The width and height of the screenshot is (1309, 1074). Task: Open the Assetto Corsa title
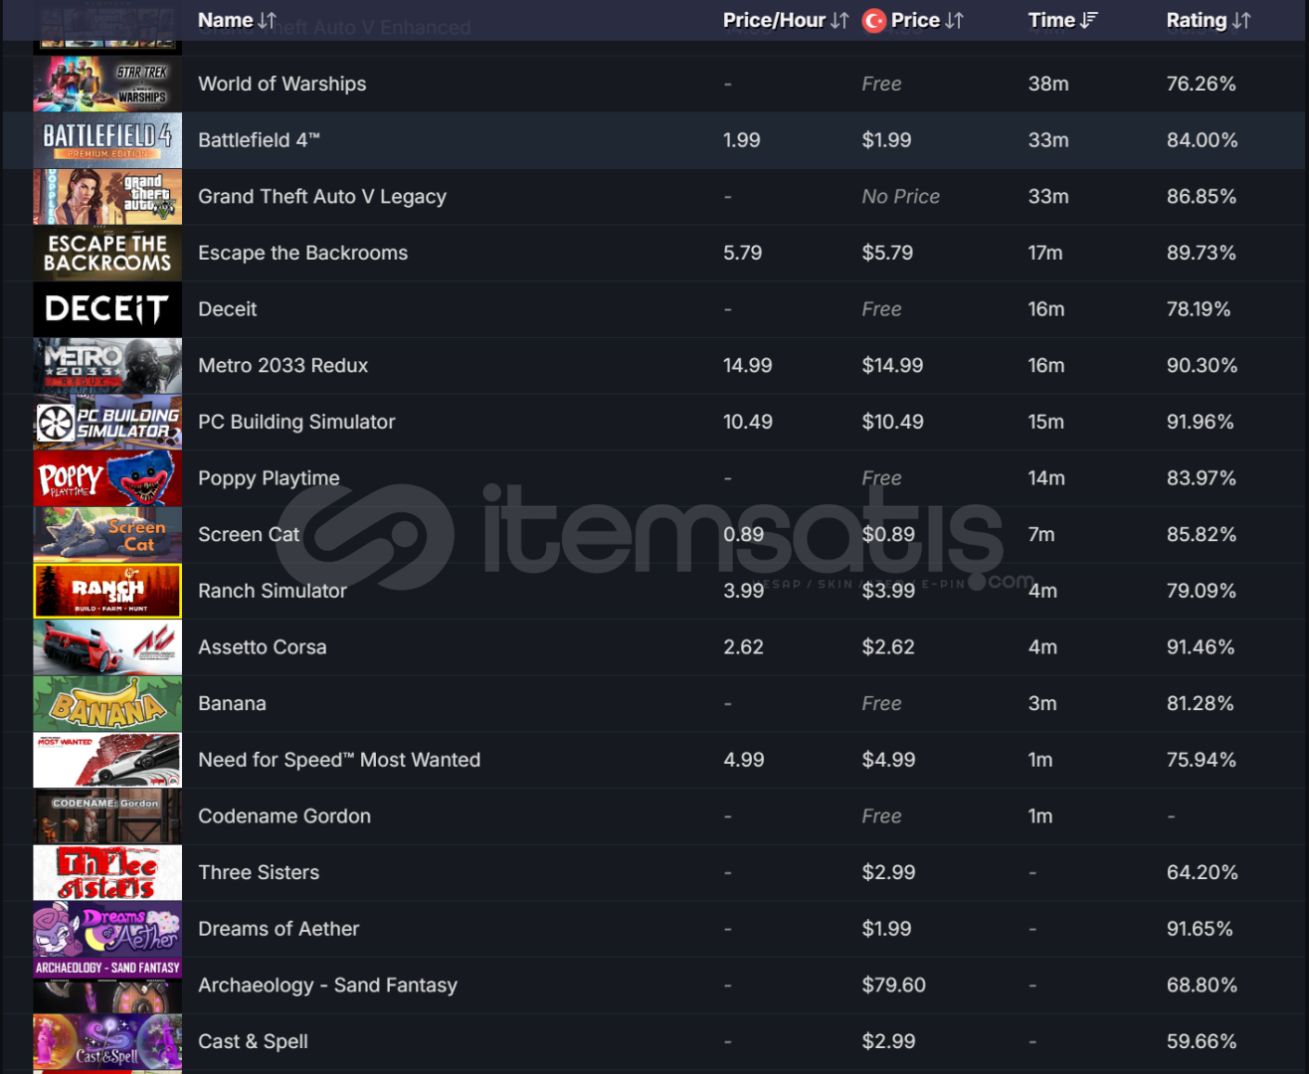263,647
